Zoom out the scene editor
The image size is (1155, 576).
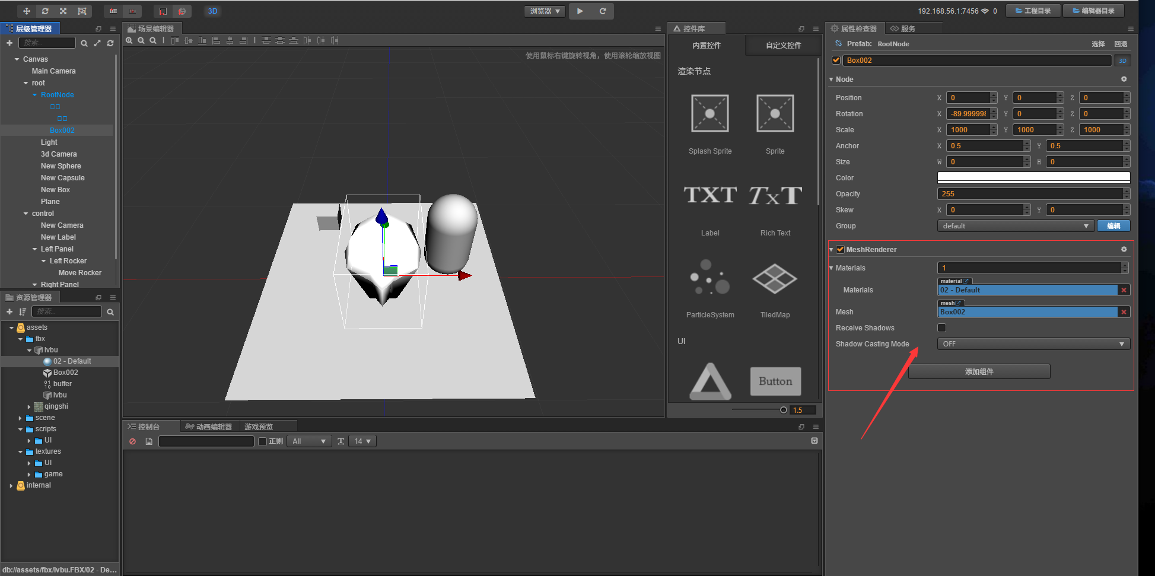pos(141,40)
